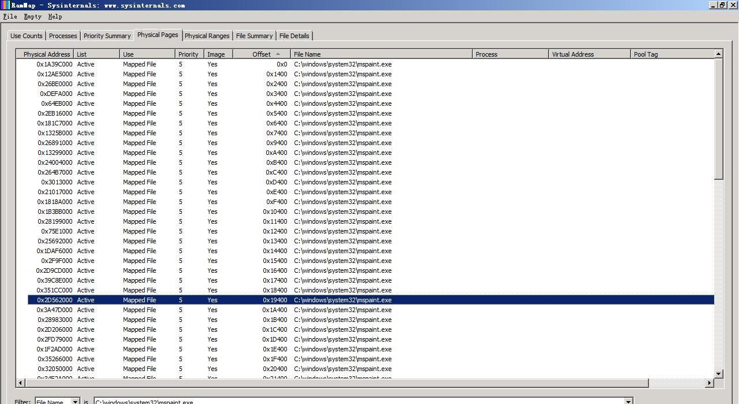Sort by the Priority column header
739x404 pixels.
click(x=189, y=54)
